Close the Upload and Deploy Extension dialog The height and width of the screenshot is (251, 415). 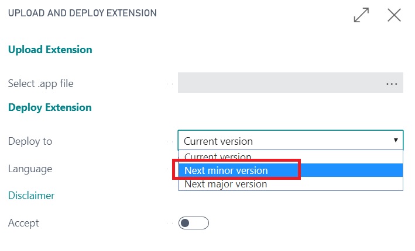tap(394, 15)
